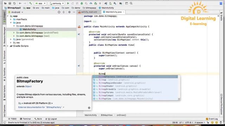
Task: Choose BitmapRegionDecoder from completion list
Action: 135,83
